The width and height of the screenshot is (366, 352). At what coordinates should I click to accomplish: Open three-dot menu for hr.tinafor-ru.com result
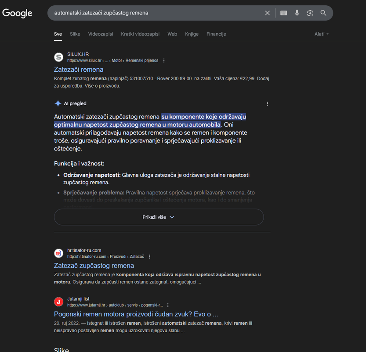(x=150, y=257)
